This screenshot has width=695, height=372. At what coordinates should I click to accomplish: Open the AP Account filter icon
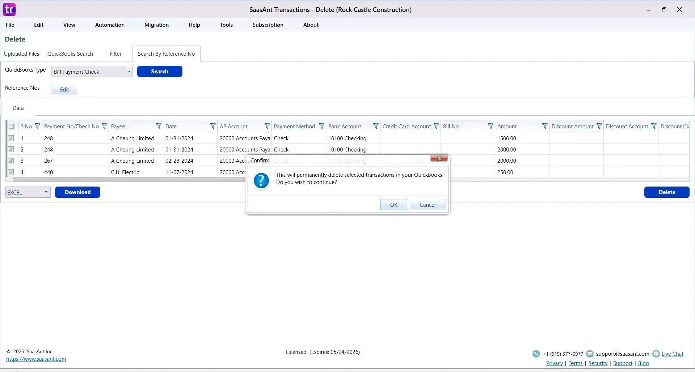(267, 126)
